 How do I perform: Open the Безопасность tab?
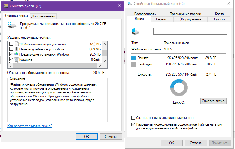click(x=145, y=14)
